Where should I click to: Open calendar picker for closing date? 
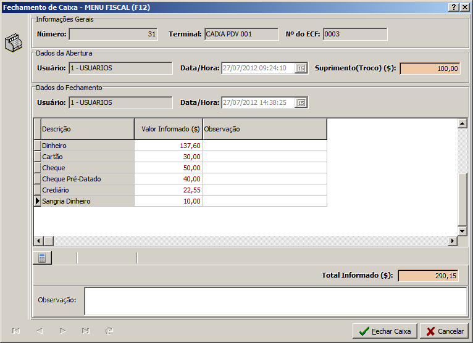tap(301, 103)
